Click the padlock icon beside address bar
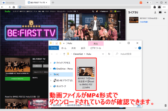 [x=155, y=7]
